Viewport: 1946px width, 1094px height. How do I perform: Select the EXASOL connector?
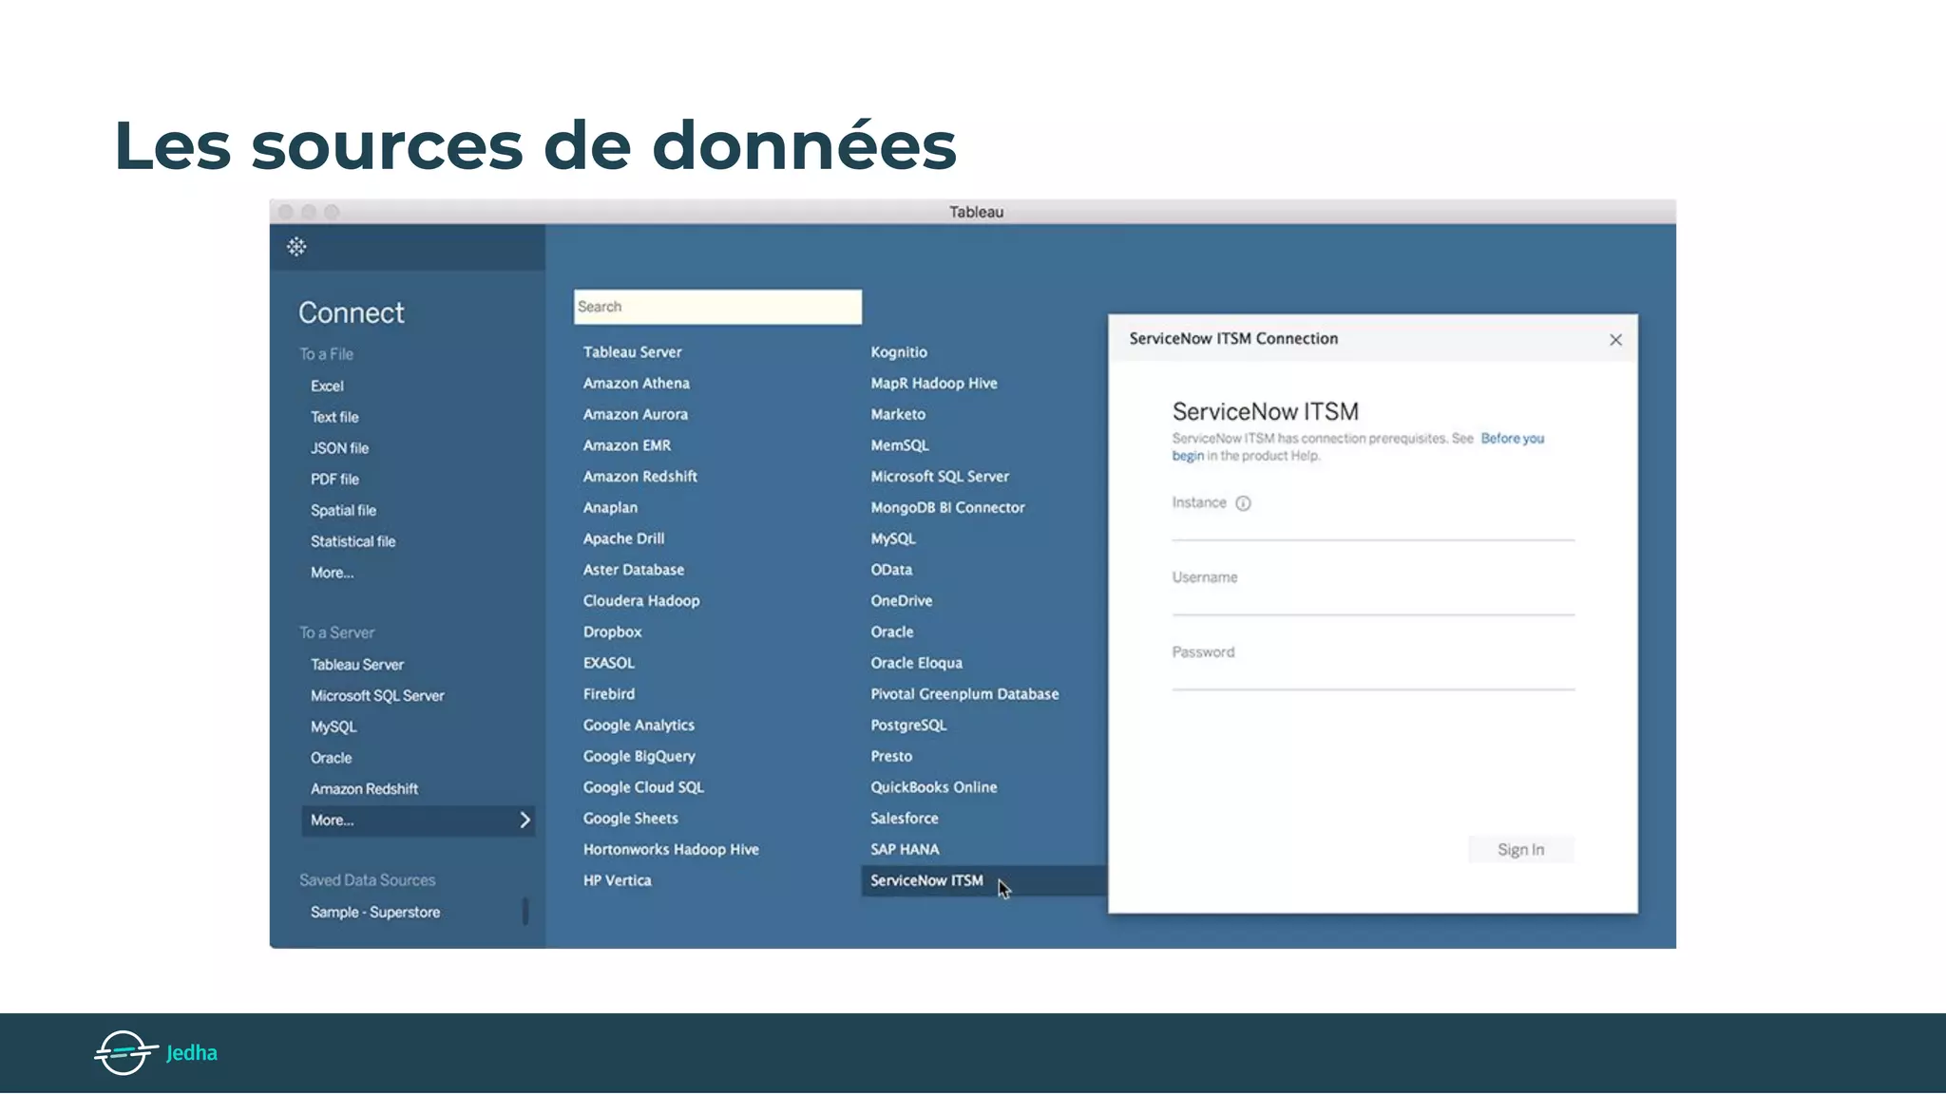point(609,663)
